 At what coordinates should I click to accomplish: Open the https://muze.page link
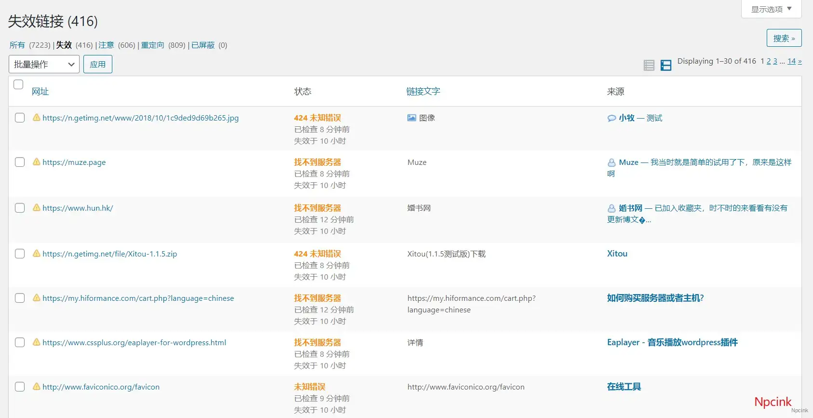click(x=74, y=162)
